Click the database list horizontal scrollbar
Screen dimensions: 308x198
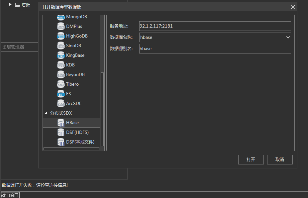[71, 149]
